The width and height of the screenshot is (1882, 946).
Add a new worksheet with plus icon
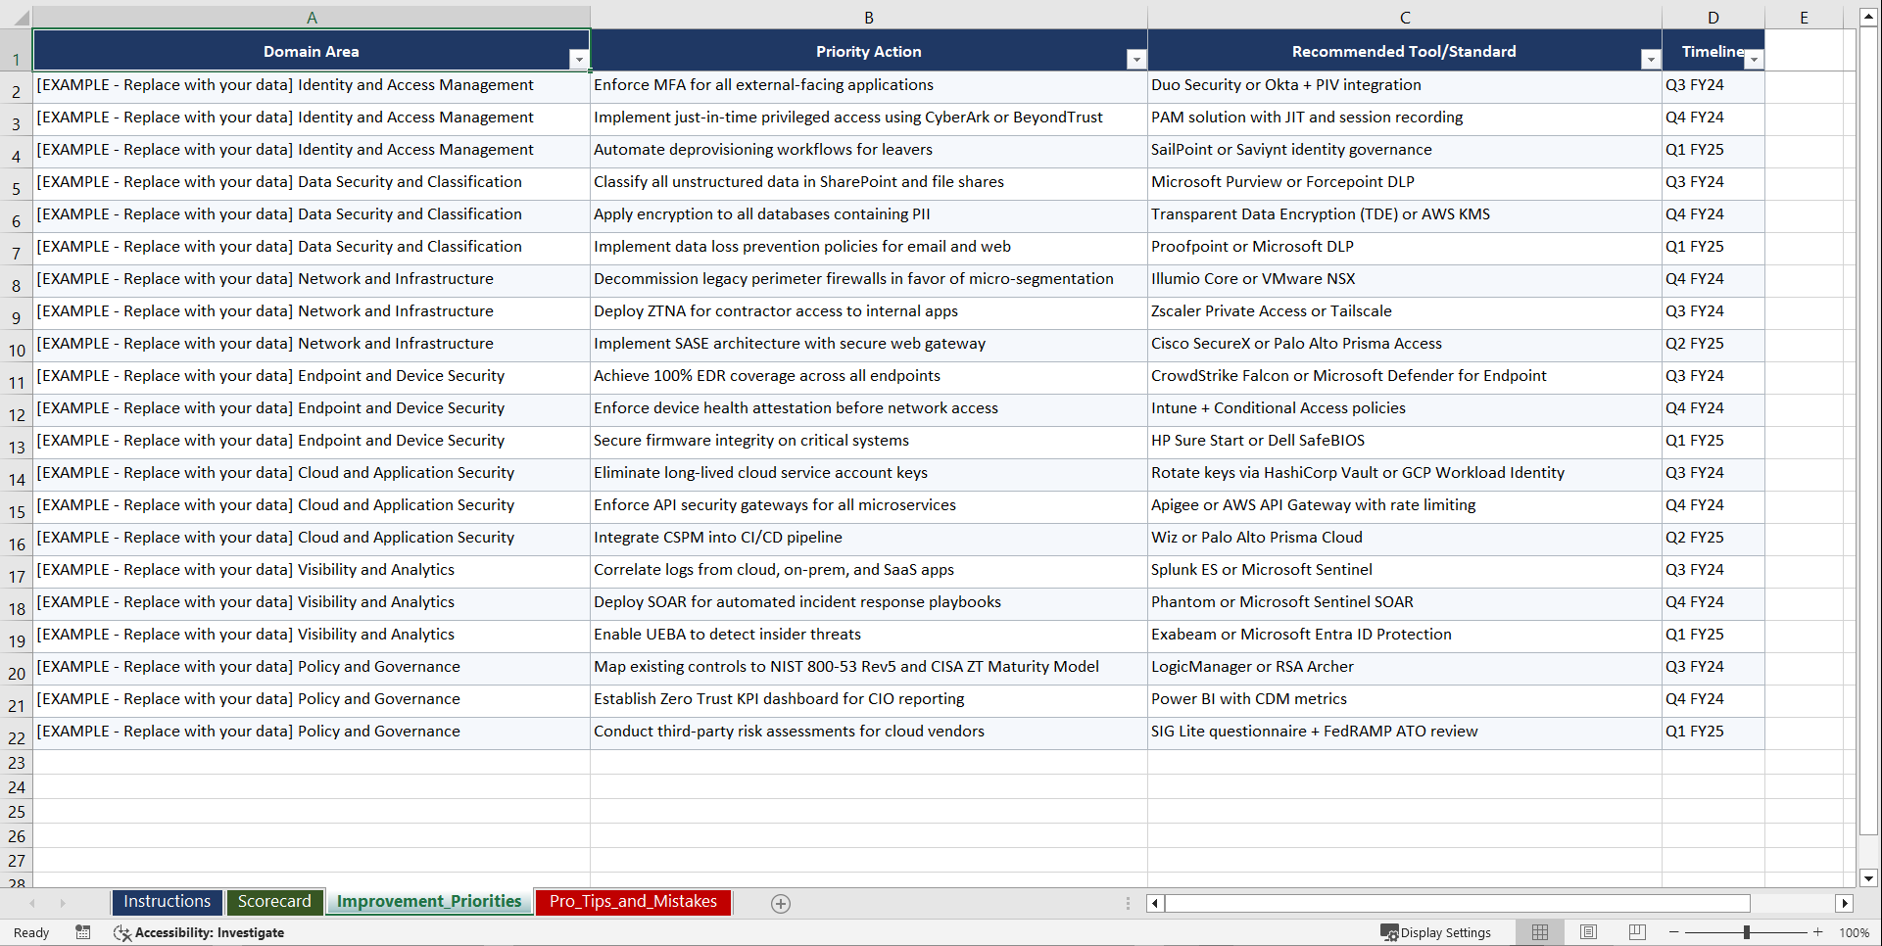click(x=780, y=903)
